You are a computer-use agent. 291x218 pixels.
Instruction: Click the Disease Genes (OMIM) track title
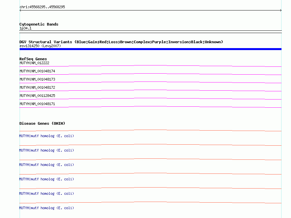[42, 123]
